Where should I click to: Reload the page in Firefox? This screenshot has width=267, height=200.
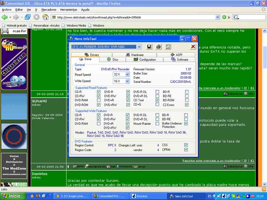click(x=28, y=17)
